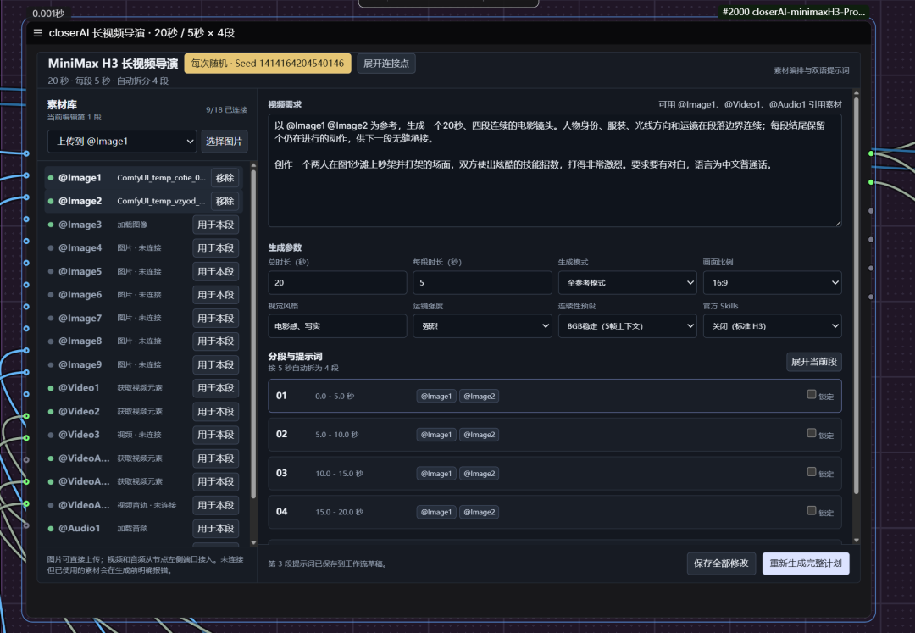This screenshot has width=915, height=633.
Task: Use @Image5 for this segment
Action: (x=215, y=271)
